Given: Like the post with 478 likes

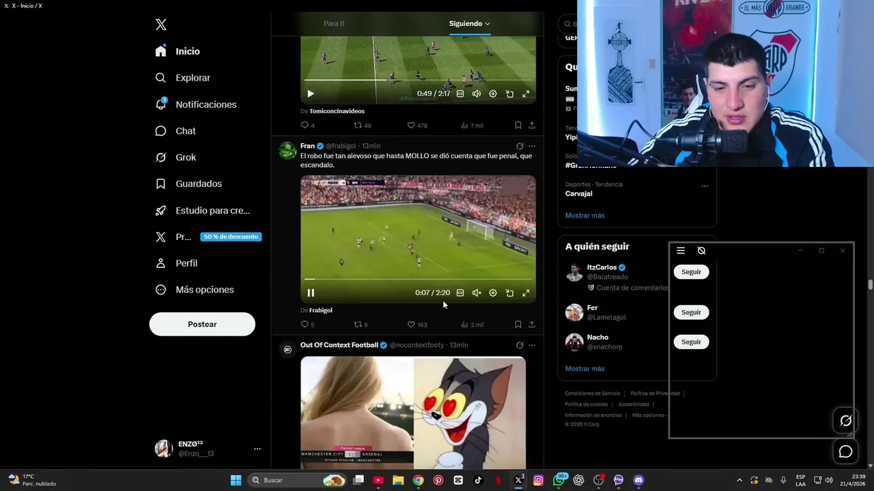Looking at the screenshot, I should [417, 125].
